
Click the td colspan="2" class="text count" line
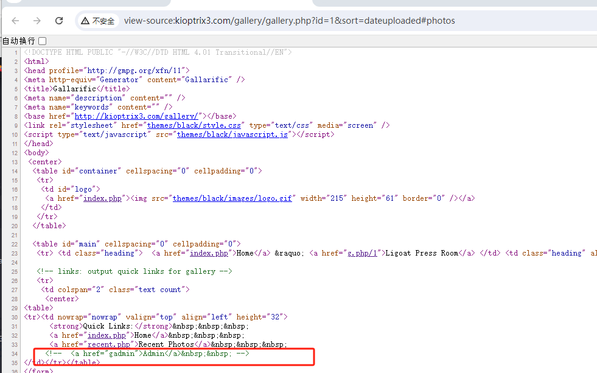pyautogui.click(x=116, y=290)
